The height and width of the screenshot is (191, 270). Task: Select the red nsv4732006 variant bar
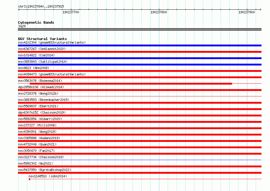[140, 147]
